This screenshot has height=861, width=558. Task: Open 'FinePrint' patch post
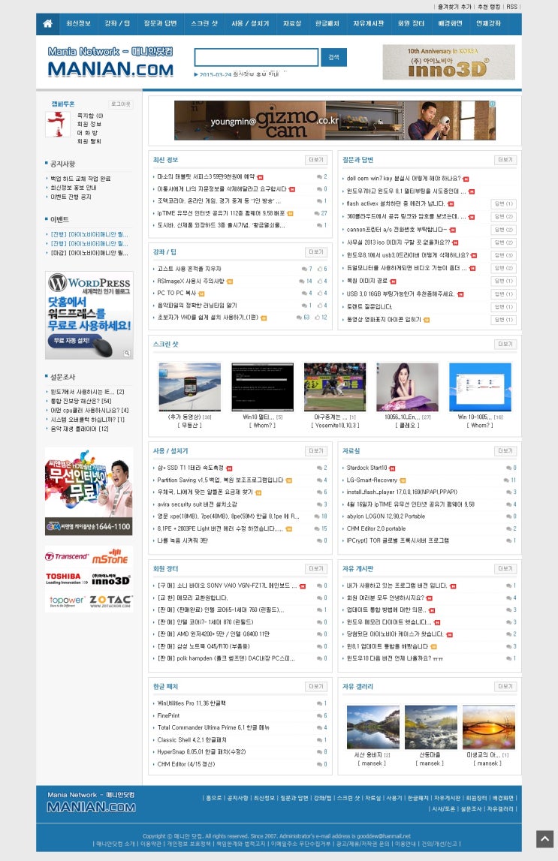pyautogui.click(x=168, y=715)
